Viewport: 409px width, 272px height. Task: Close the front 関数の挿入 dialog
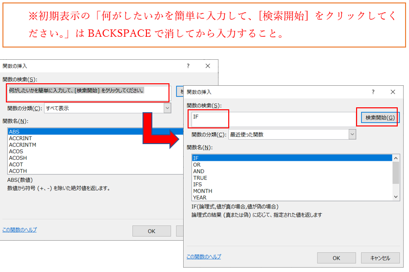tap(393, 92)
